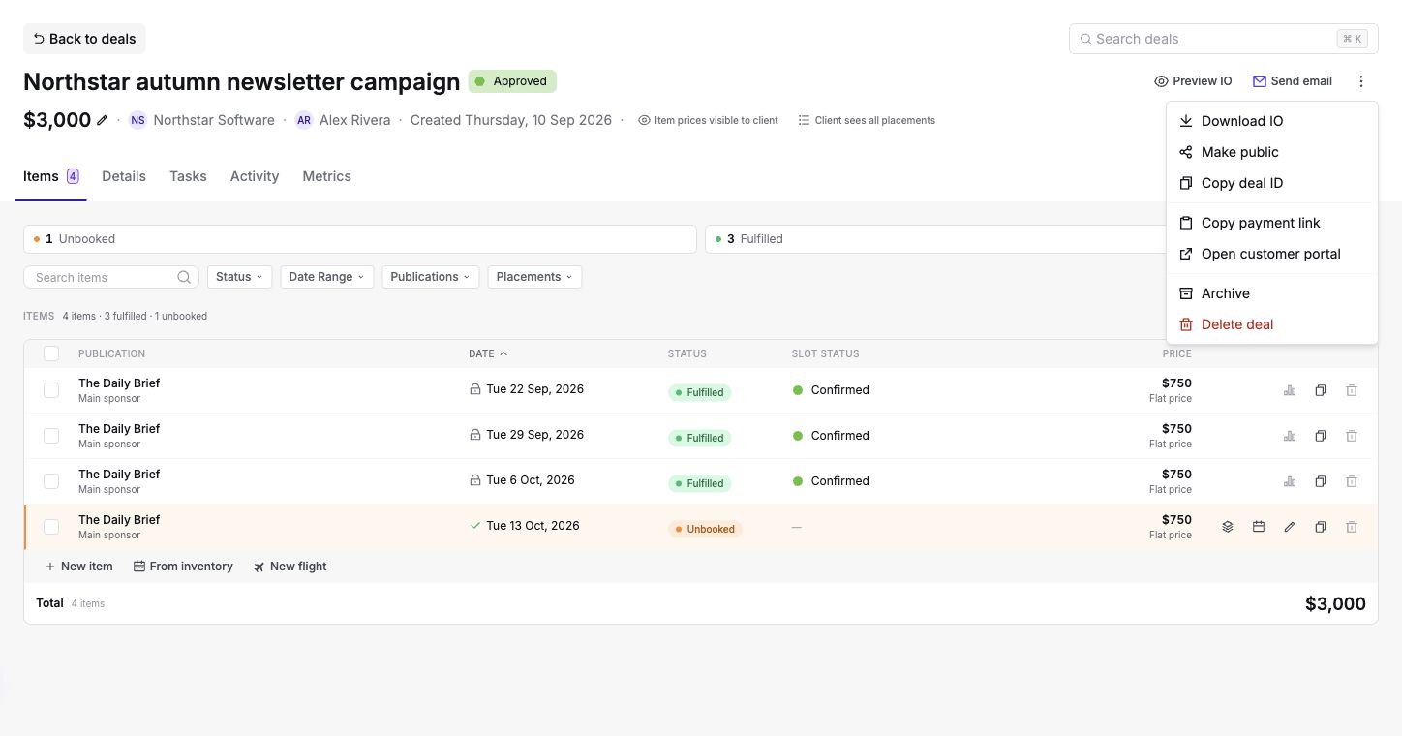Open metrics chart for the 6 Oct item
The width and height of the screenshot is (1402, 736).
[1290, 481]
